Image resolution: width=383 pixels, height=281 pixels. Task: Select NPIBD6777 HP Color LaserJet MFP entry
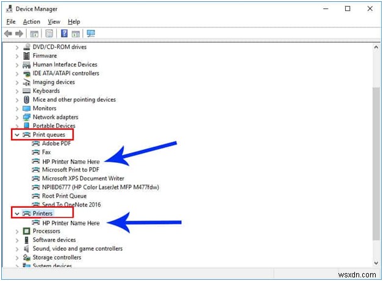101,187
